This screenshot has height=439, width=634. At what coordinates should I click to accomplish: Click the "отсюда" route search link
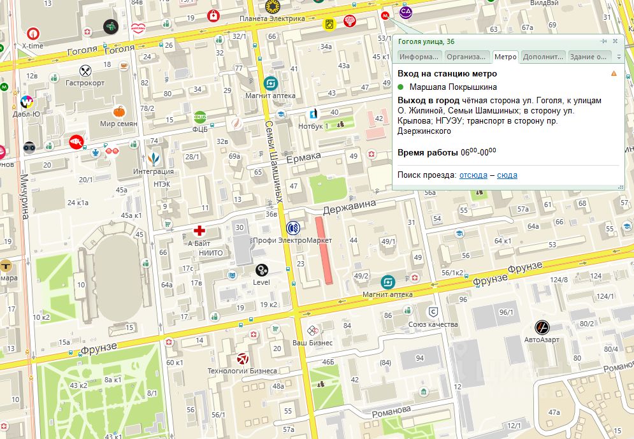coord(473,175)
